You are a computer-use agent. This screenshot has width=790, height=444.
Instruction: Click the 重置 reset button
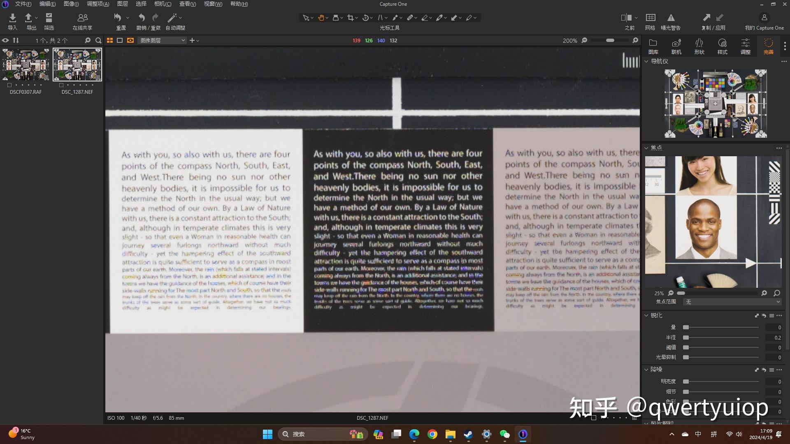120,21
